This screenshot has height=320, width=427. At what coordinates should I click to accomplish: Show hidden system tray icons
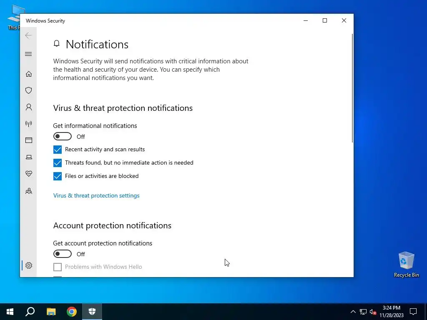(x=353, y=312)
